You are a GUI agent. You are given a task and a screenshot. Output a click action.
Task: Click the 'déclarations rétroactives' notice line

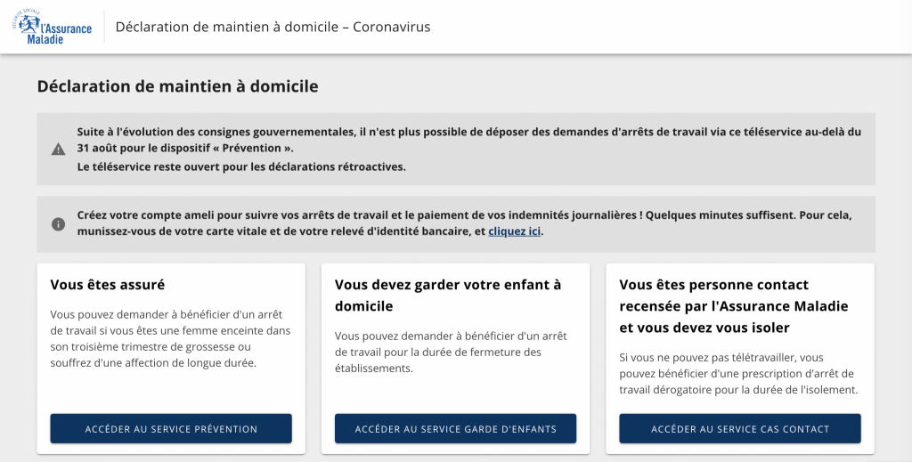(x=240, y=166)
